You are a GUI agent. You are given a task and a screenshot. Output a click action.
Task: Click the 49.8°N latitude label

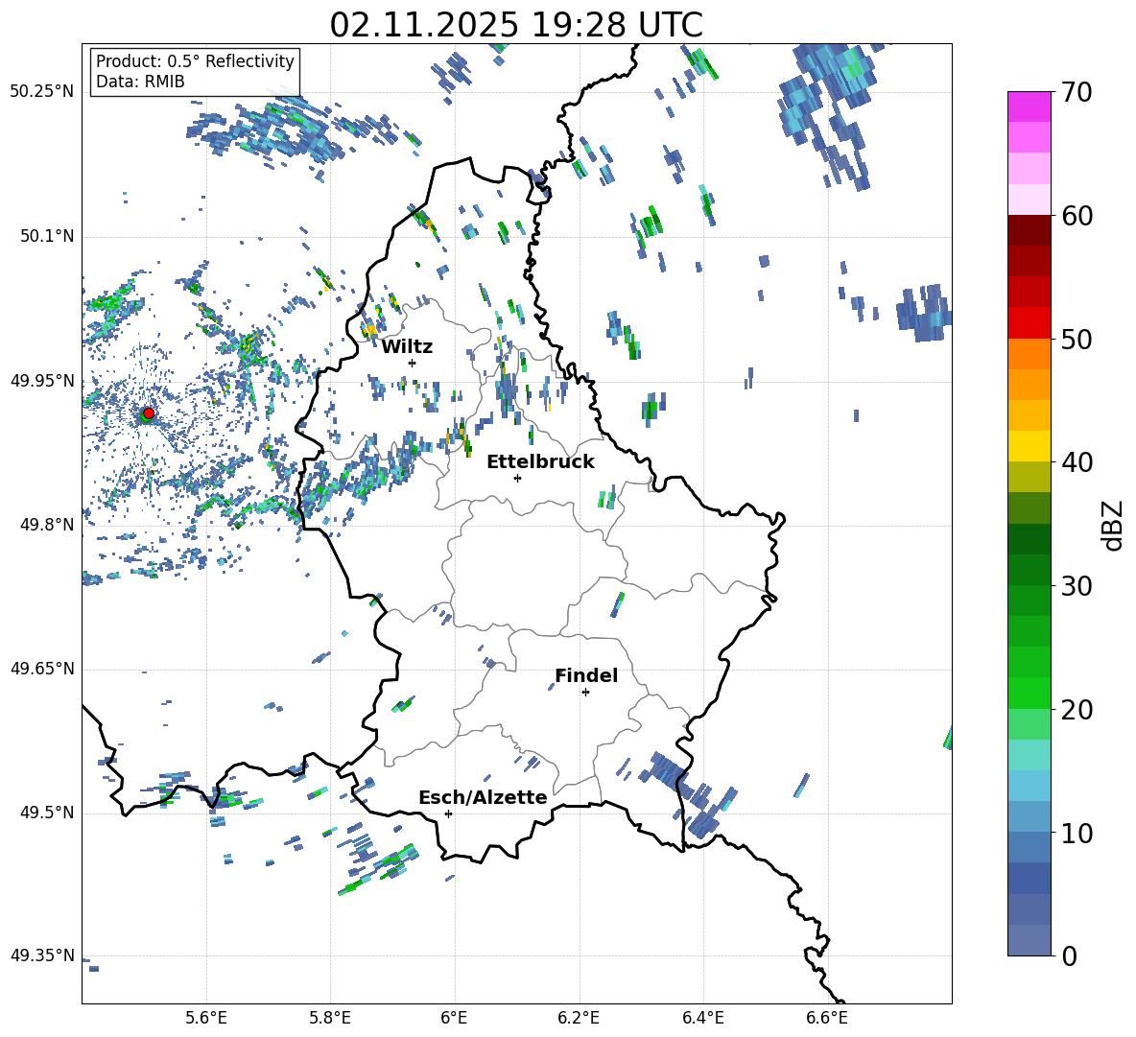click(46, 525)
